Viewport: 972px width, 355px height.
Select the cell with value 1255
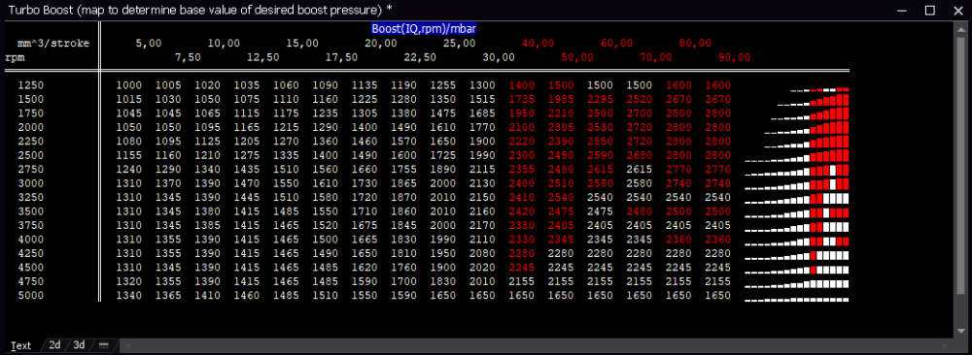click(x=442, y=85)
